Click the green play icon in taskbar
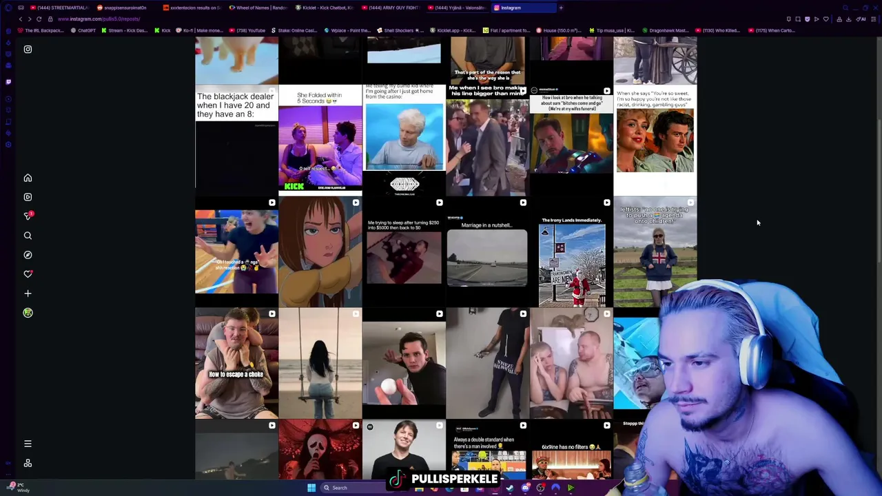This screenshot has height=496, width=882. click(x=571, y=488)
